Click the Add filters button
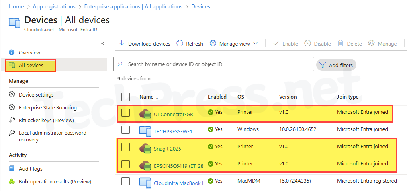Screen dimensions: 407x191 point(336,65)
